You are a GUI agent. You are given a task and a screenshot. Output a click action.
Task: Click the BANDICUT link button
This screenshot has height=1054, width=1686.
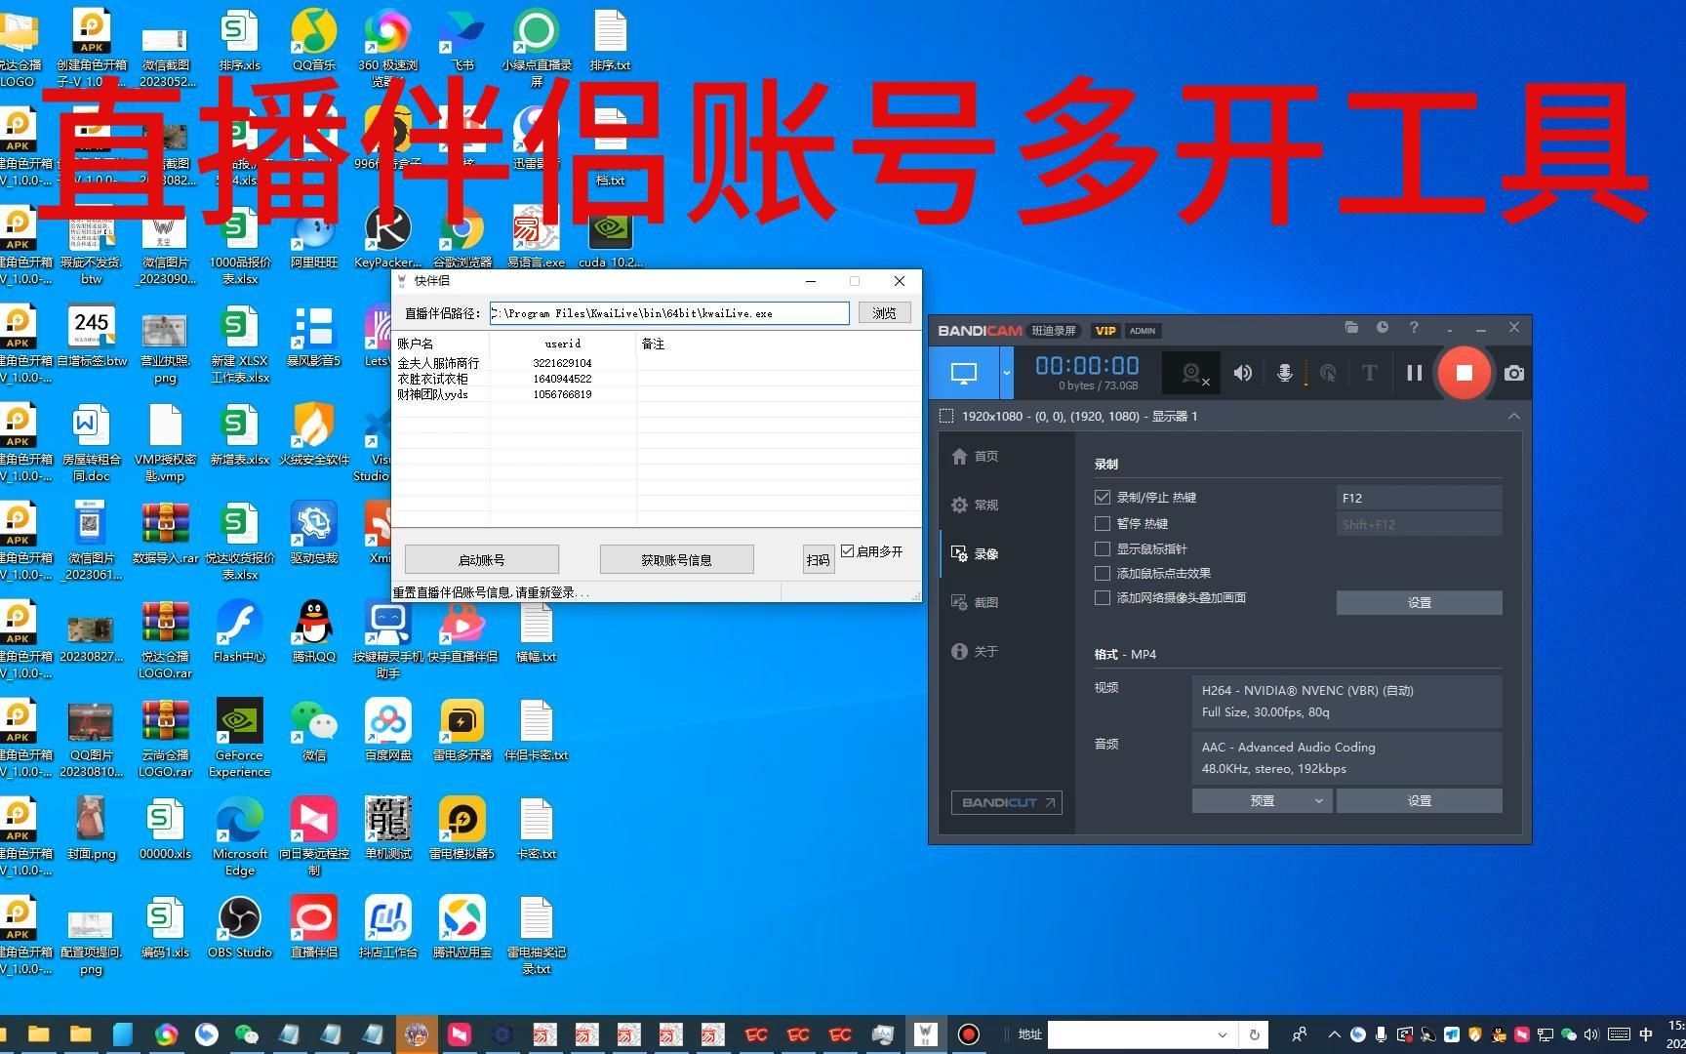pyautogui.click(x=1007, y=802)
